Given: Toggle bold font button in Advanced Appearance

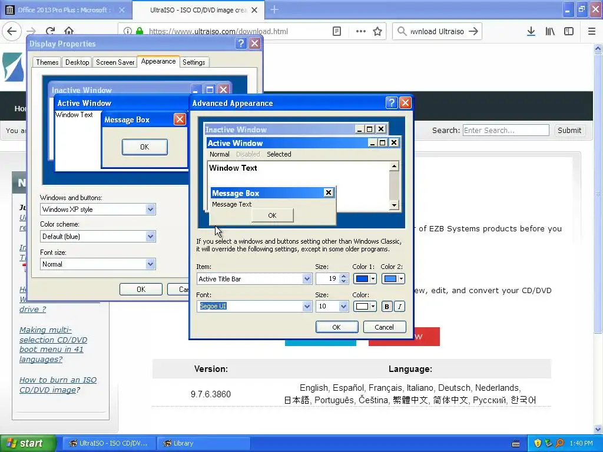Looking at the screenshot, I should coord(387,306).
